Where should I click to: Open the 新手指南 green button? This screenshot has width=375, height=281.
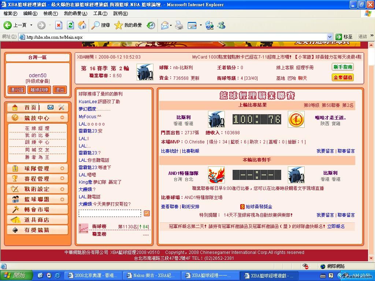343,67
